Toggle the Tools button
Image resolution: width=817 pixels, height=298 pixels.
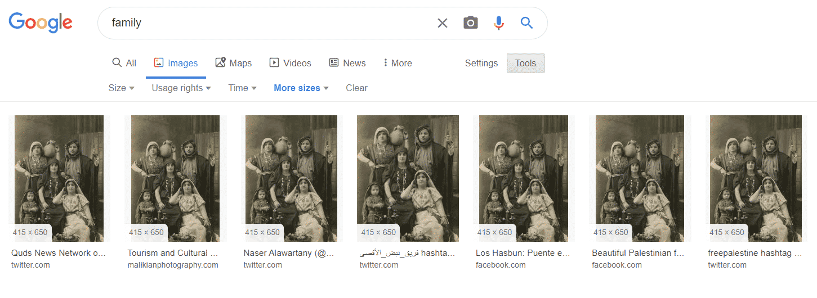click(x=525, y=63)
